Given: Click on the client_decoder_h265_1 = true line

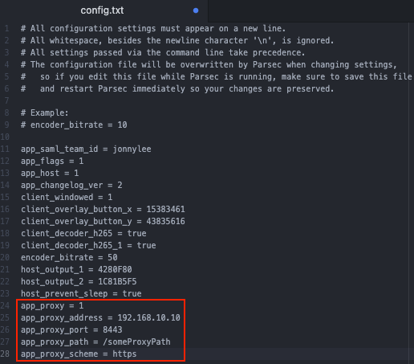Looking at the screenshot, I should tap(88, 245).
